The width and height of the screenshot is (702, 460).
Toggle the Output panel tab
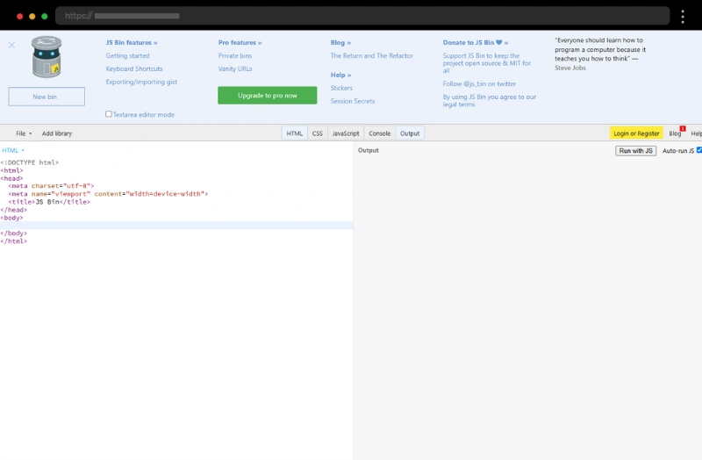(410, 133)
